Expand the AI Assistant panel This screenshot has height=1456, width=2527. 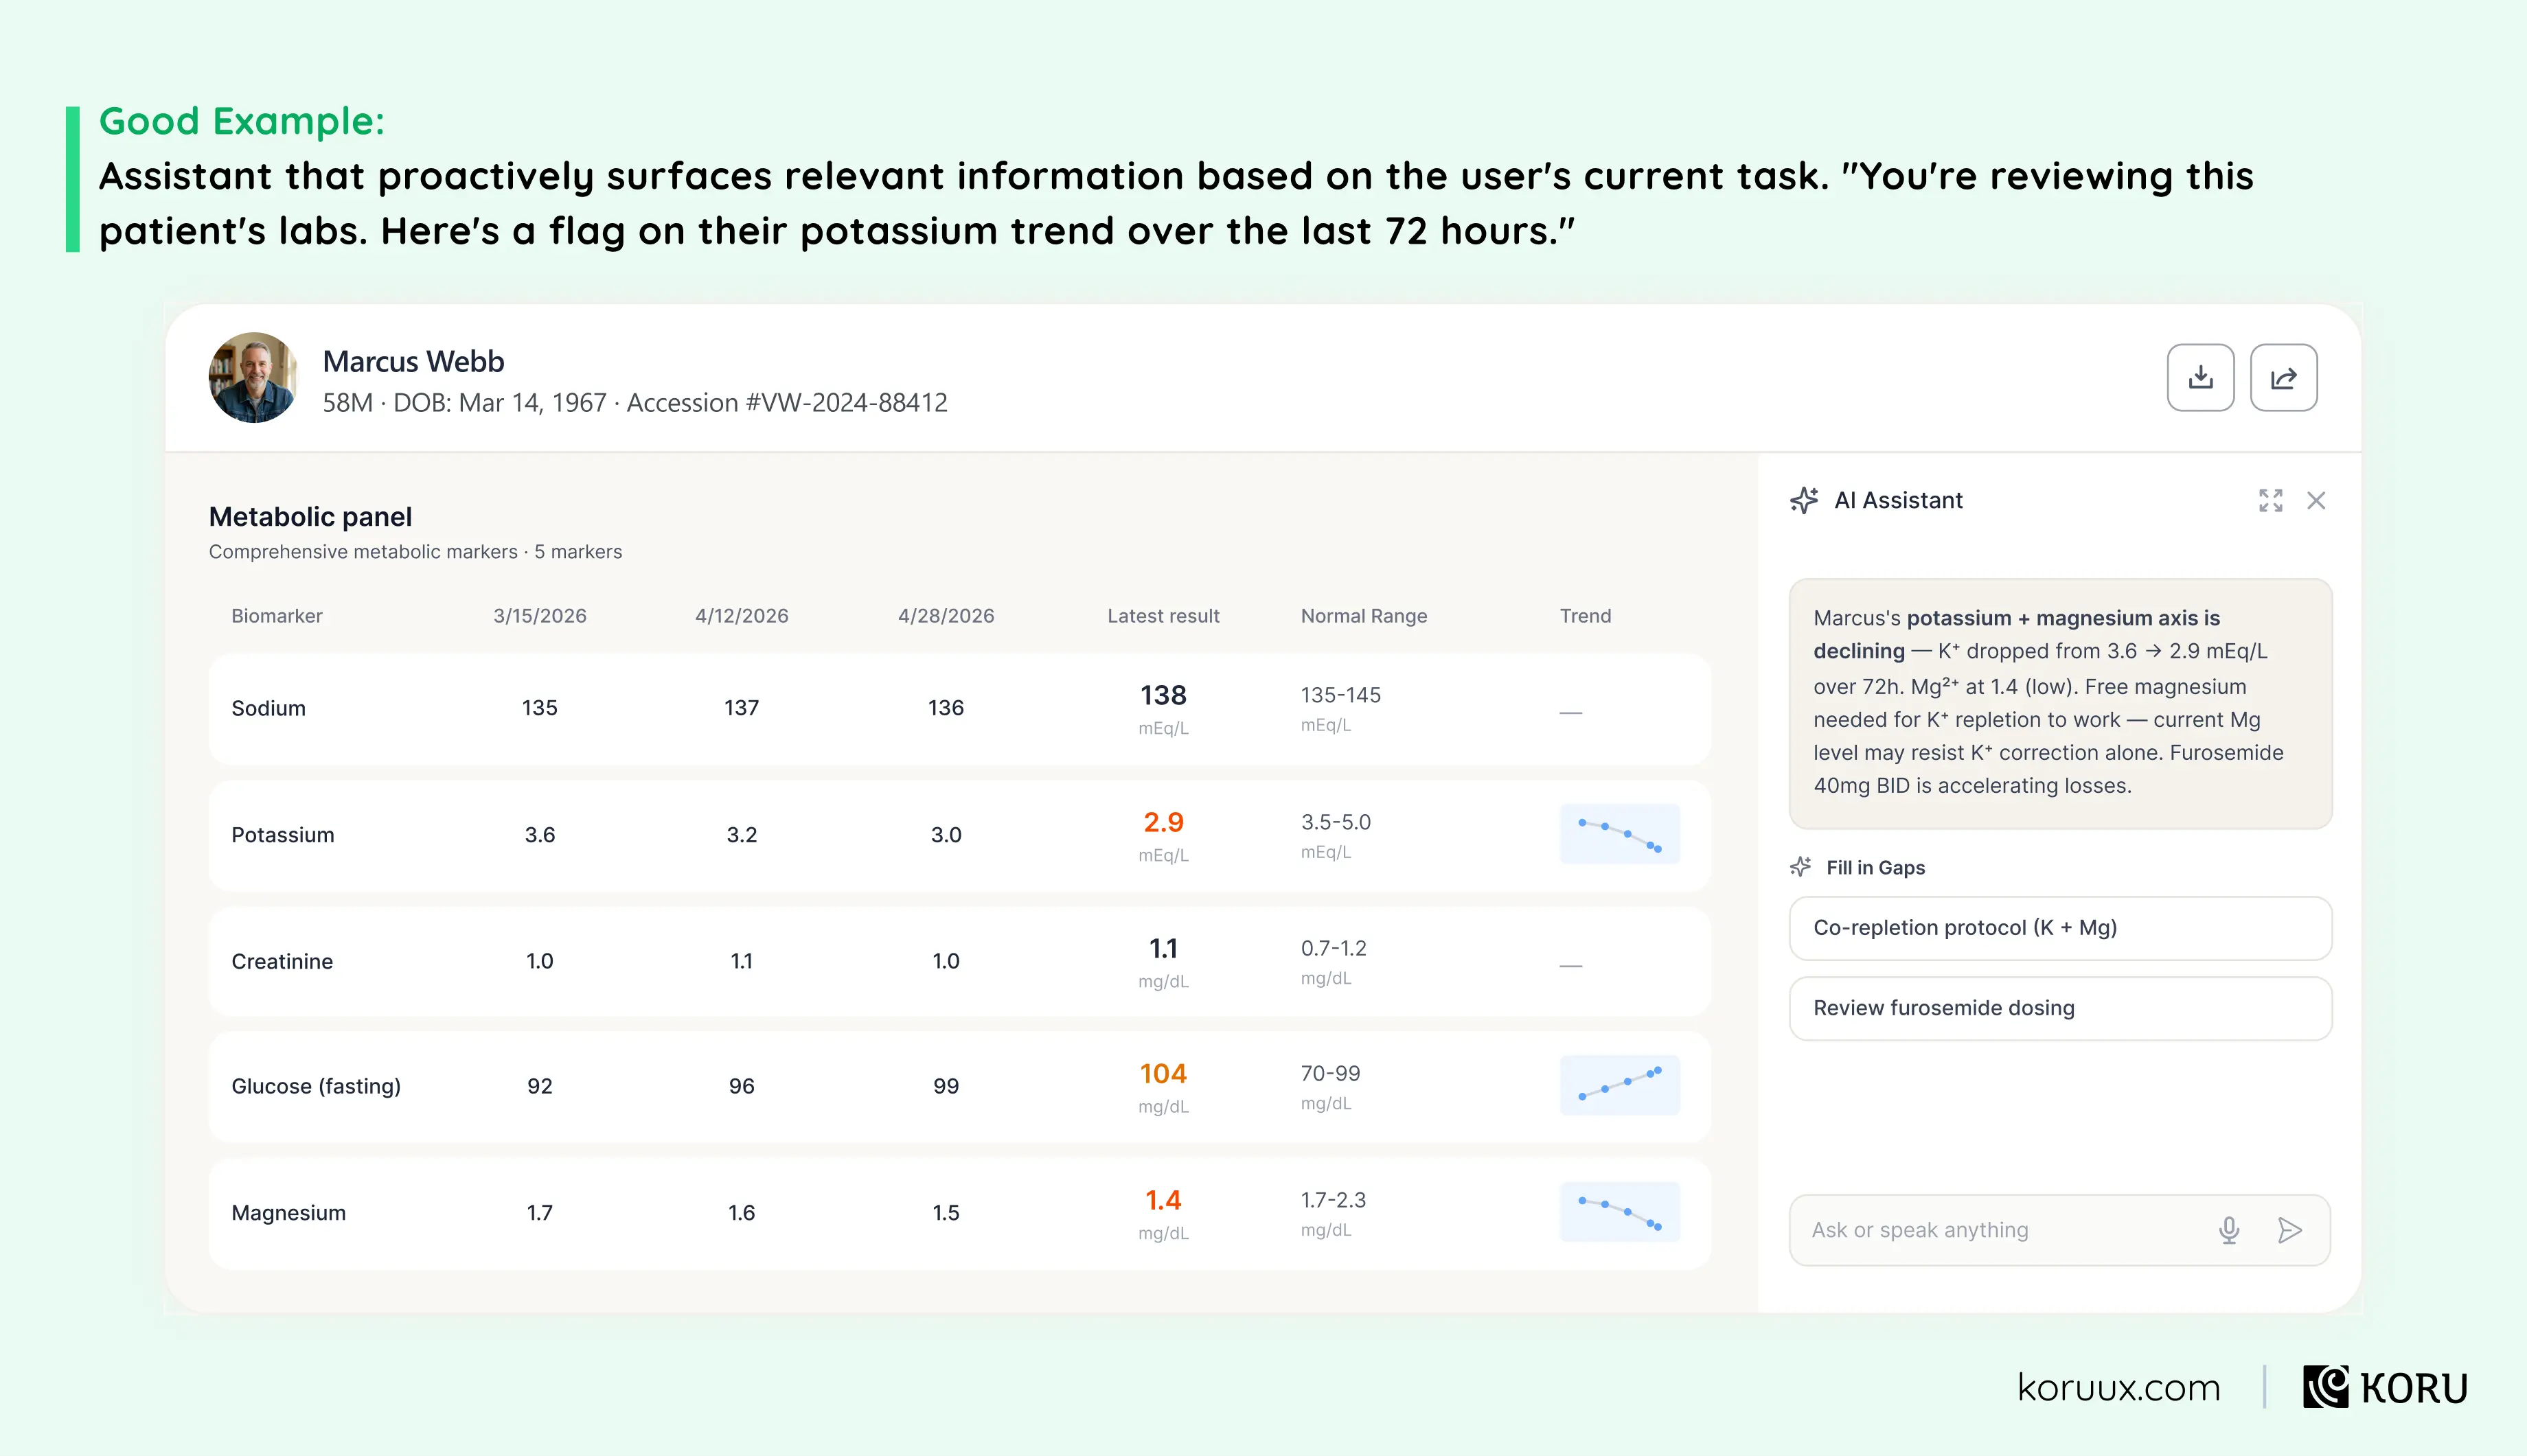(x=2270, y=500)
